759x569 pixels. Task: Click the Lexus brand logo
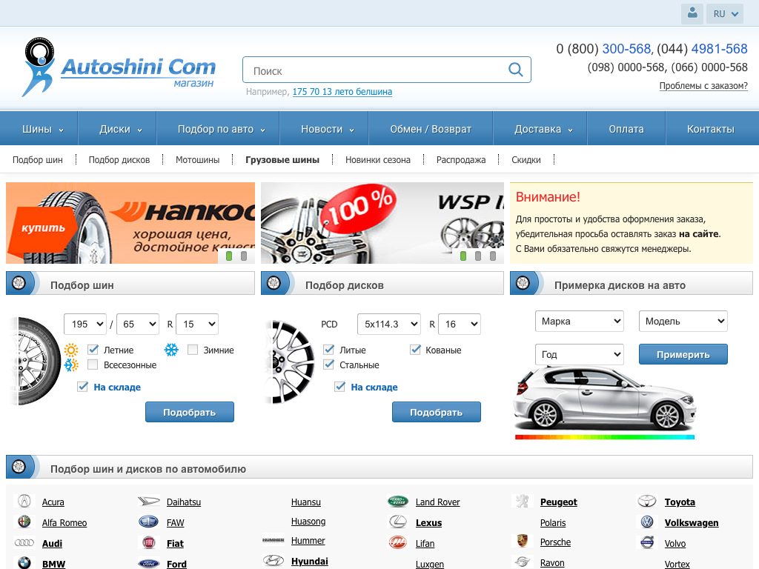point(398,522)
